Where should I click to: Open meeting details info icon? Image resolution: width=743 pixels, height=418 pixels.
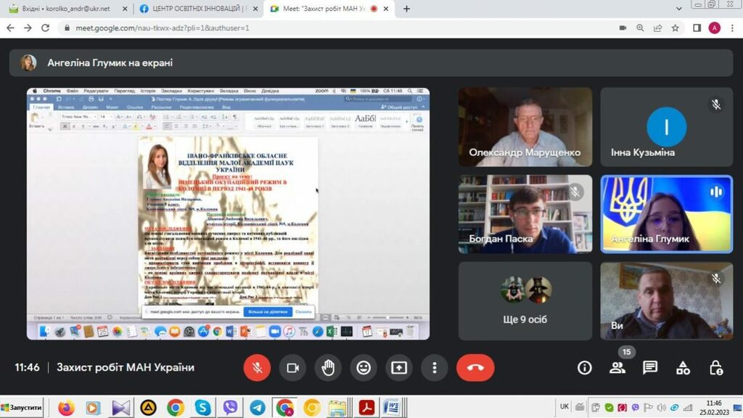(584, 367)
